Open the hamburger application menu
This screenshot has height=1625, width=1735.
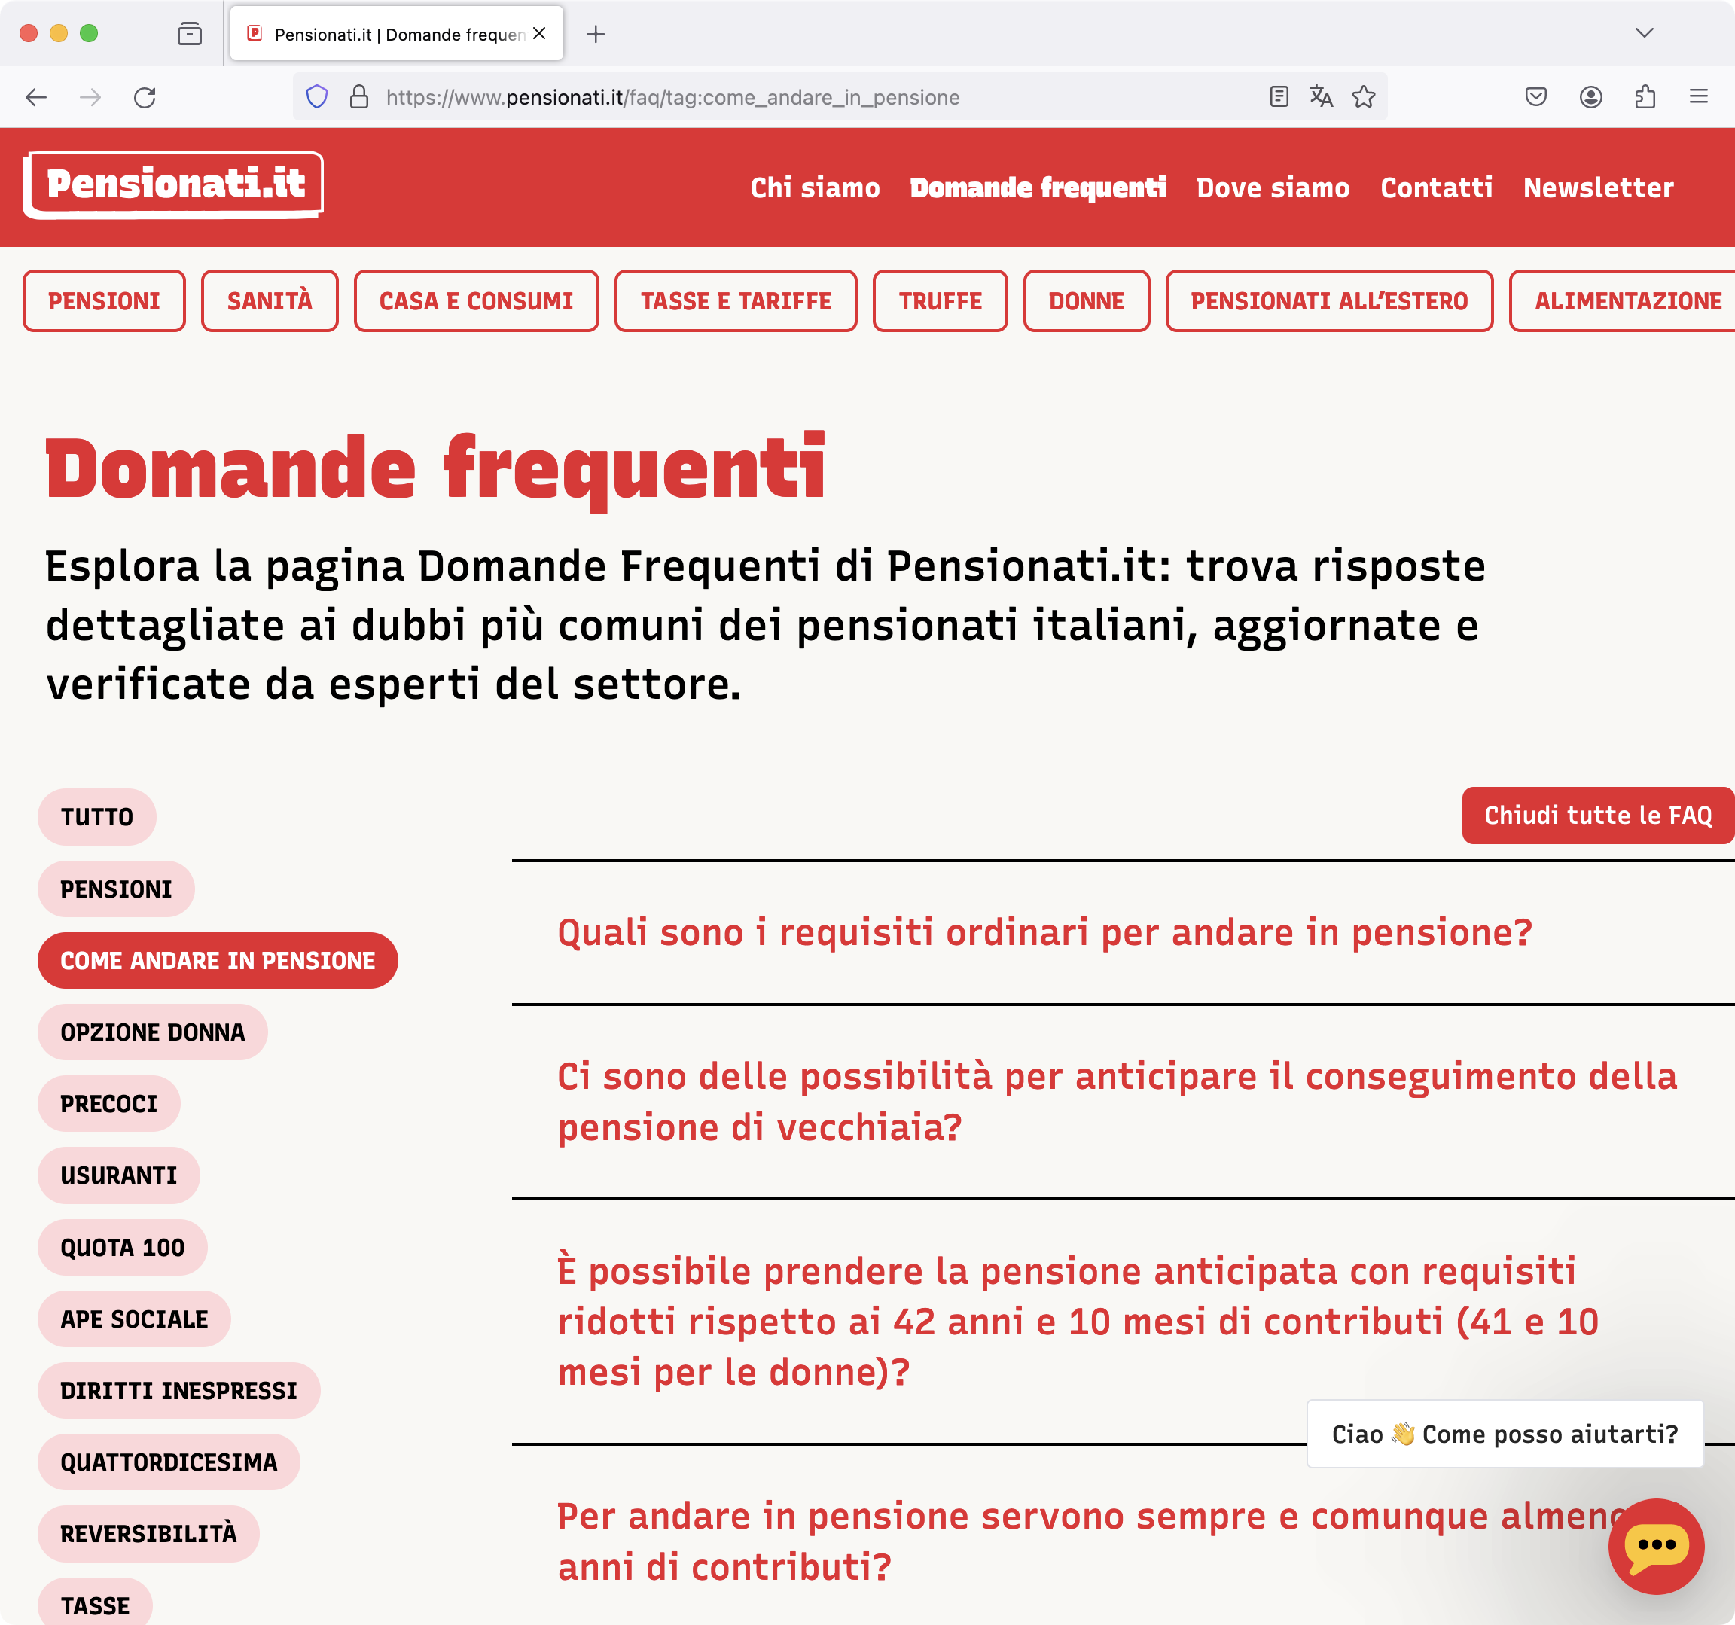tap(1697, 97)
